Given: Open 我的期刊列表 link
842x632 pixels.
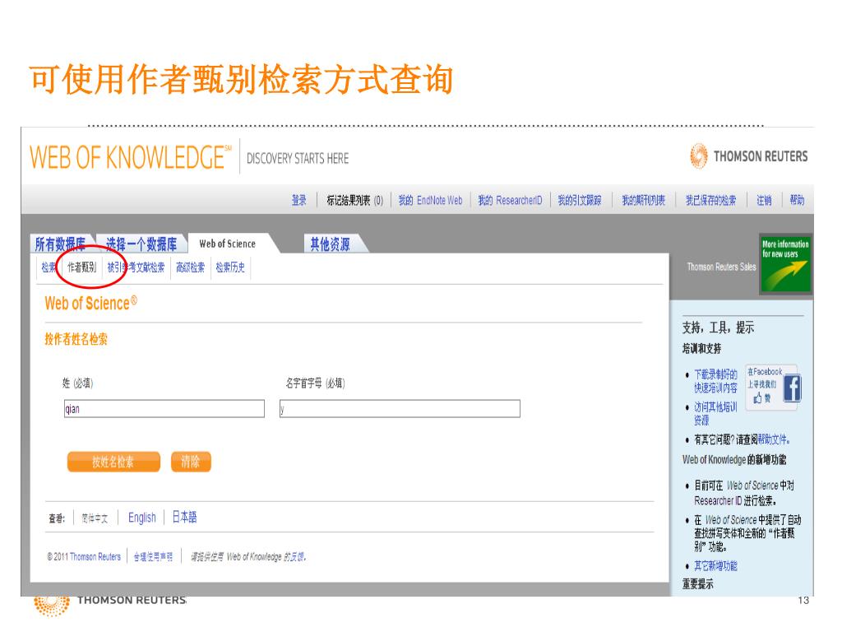Looking at the screenshot, I should (643, 201).
